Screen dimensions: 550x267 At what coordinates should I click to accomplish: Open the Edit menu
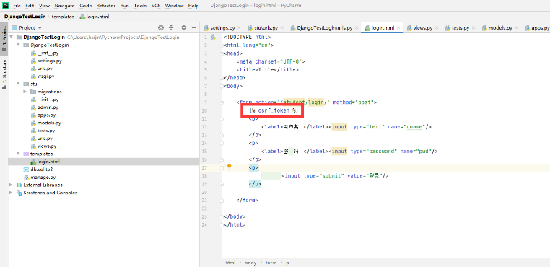(x=30, y=6)
